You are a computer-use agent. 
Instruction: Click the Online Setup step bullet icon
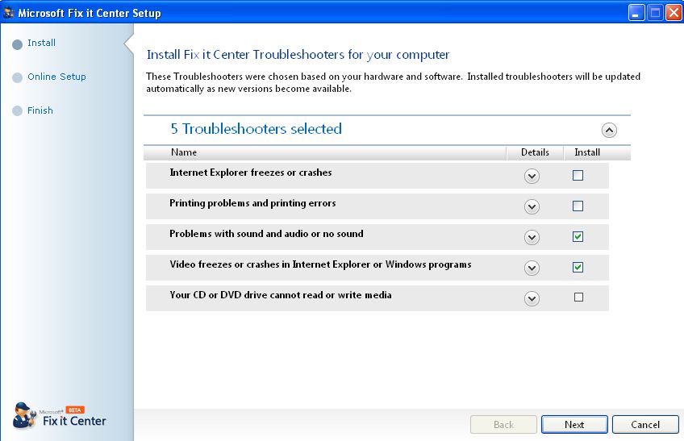pyautogui.click(x=18, y=78)
